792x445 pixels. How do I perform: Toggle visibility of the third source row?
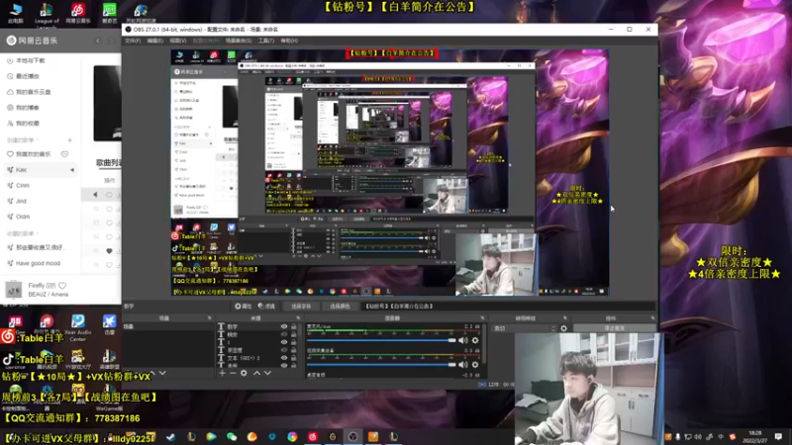pyautogui.click(x=284, y=342)
